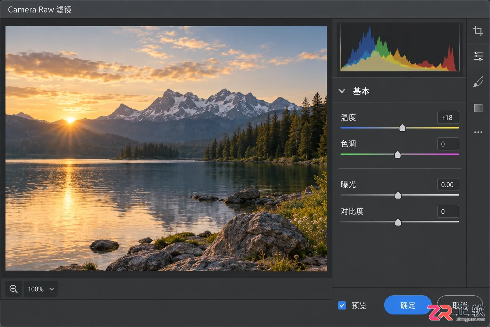Click the Camera Raw 滤镜 title text
The height and width of the screenshot is (327, 490).
[x=40, y=10]
